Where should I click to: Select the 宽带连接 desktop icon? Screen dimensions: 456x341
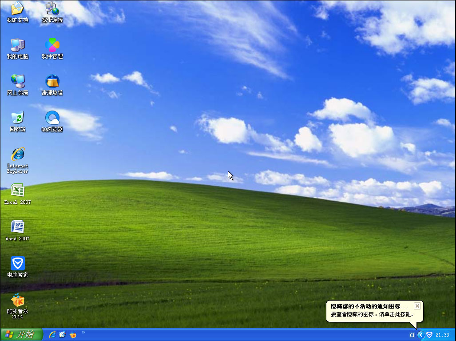pyautogui.click(x=52, y=12)
